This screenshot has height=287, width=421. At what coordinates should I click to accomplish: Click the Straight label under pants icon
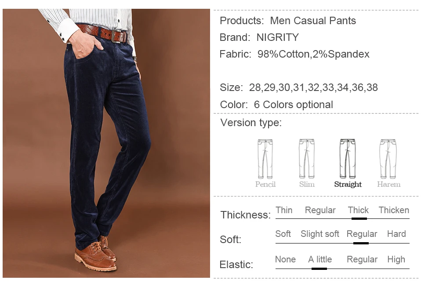pyautogui.click(x=348, y=185)
